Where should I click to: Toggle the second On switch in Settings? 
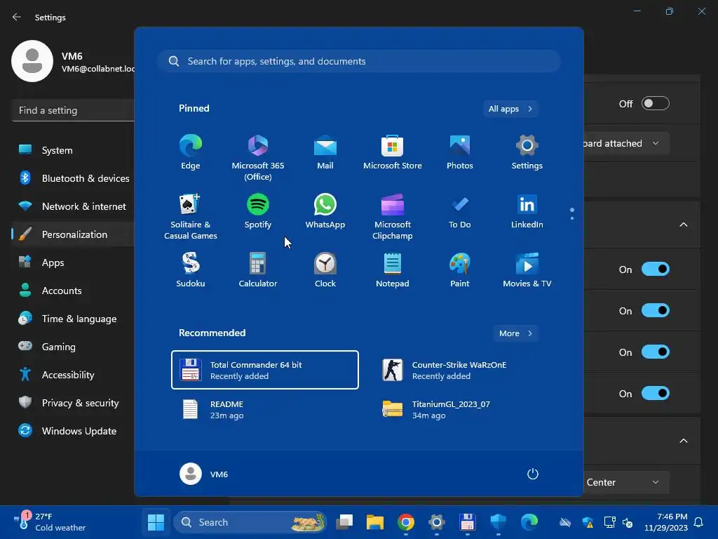coord(656,311)
